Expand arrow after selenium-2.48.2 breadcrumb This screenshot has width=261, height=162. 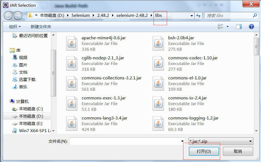[x=151, y=15]
